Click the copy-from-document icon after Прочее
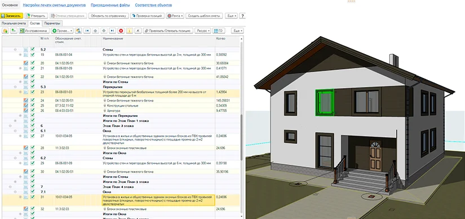Image resolution: width=465 pixels, height=219 pixels. pyautogui.click(x=78, y=30)
